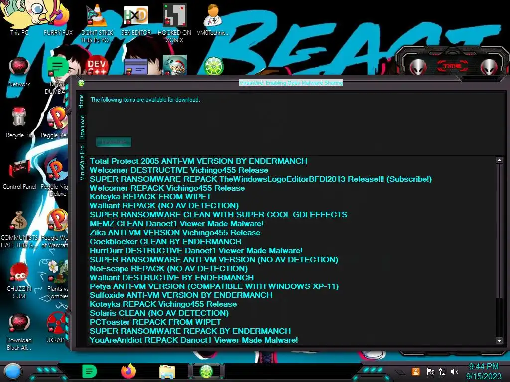This screenshot has width=510, height=382.
Task: Select 'YouAreAnIdiot REPACK Danoct1 Viewer Made Malware!'
Action: pos(194,340)
